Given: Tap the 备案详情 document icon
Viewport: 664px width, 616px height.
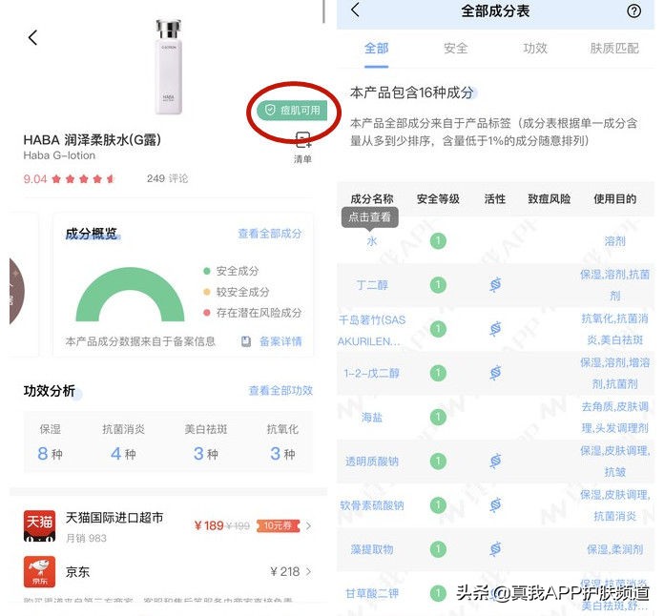Looking at the screenshot, I should pyautogui.click(x=246, y=341).
